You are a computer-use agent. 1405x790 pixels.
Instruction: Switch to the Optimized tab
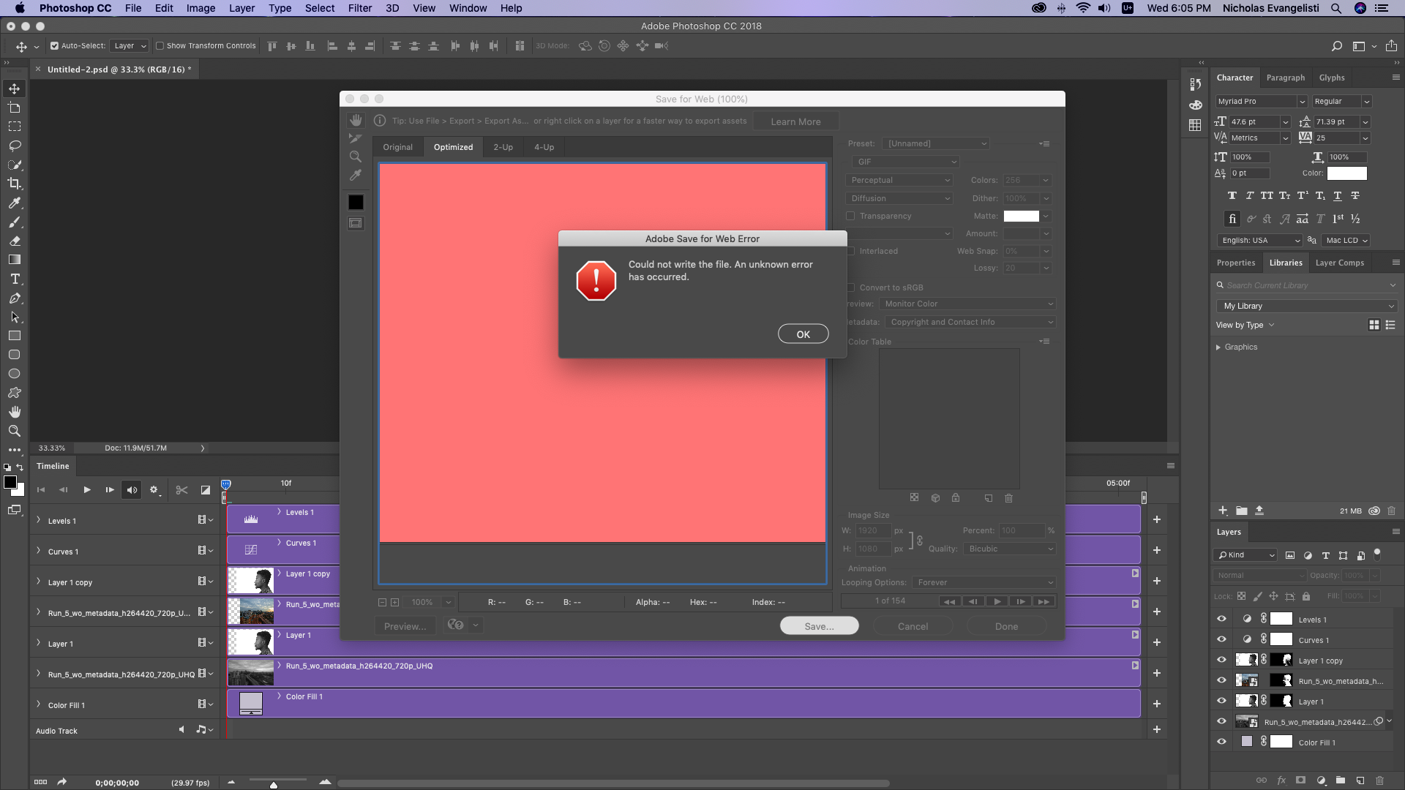(452, 146)
